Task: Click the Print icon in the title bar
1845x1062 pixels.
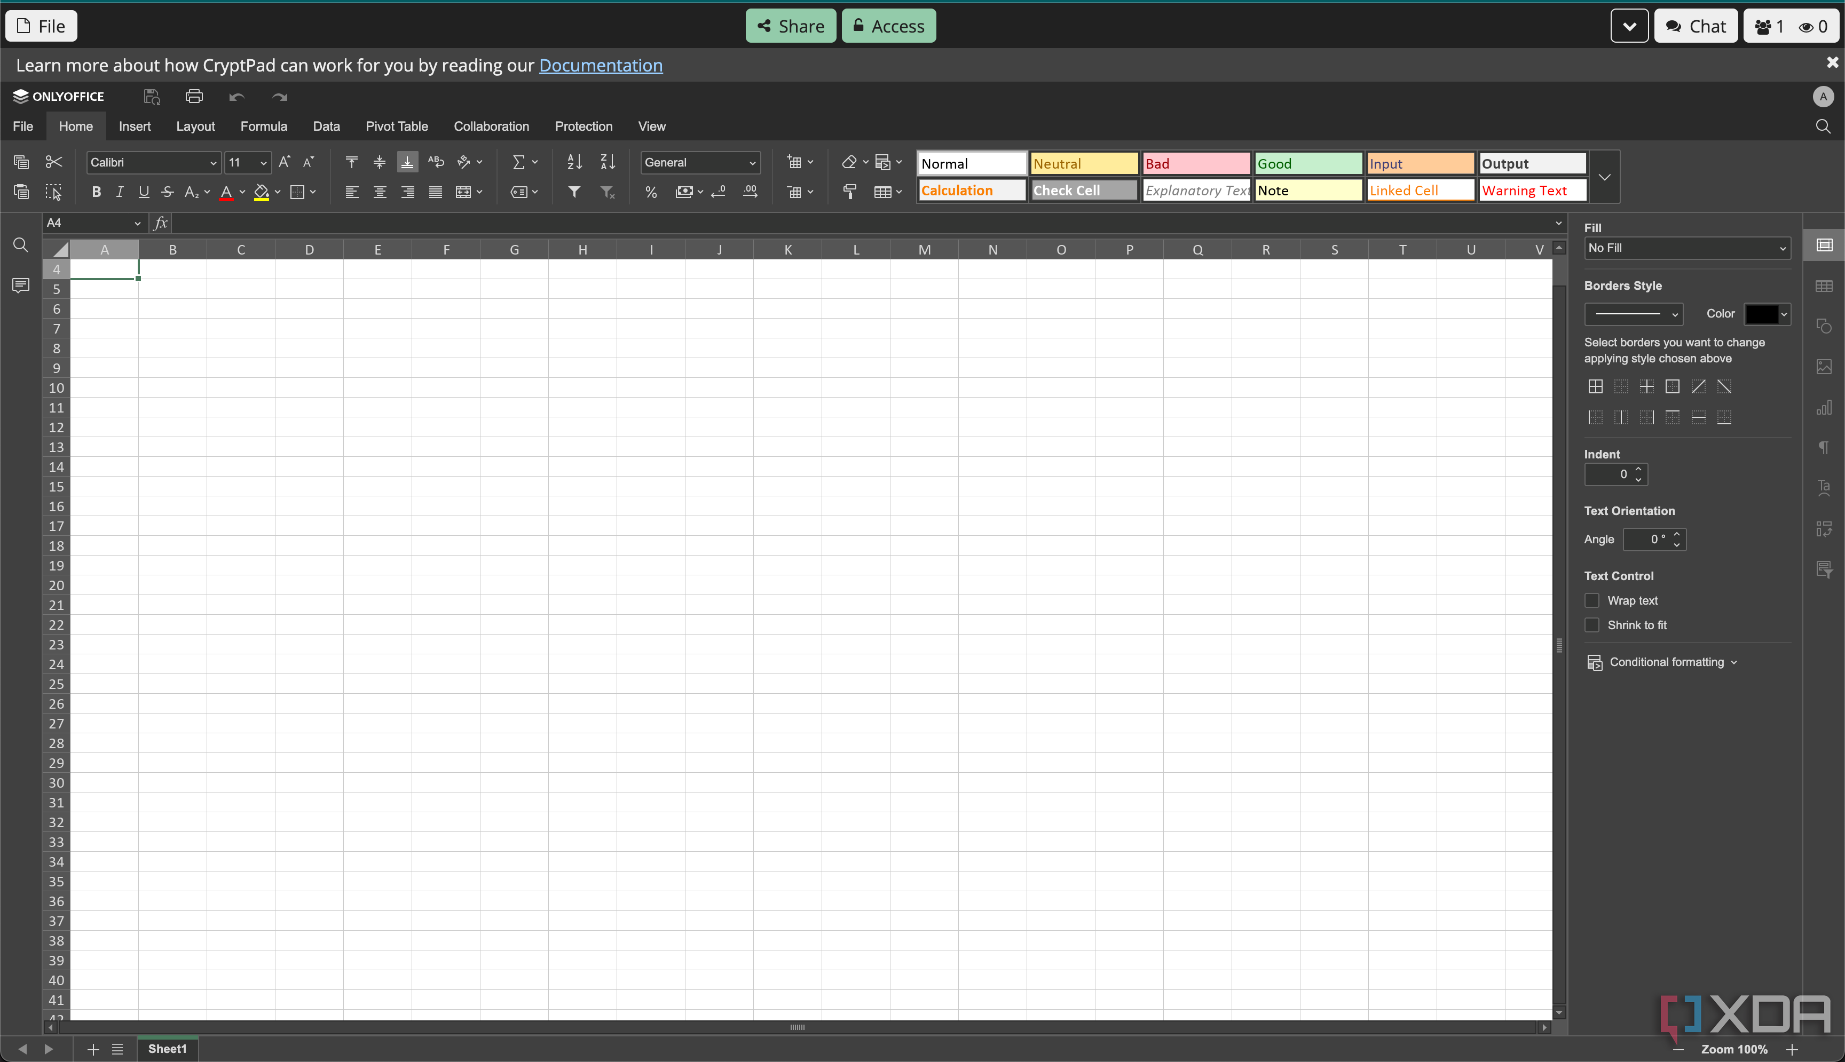Action: tap(194, 96)
